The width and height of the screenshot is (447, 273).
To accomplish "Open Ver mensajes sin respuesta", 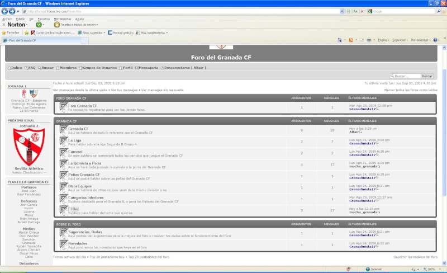I will click(x=162, y=90).
